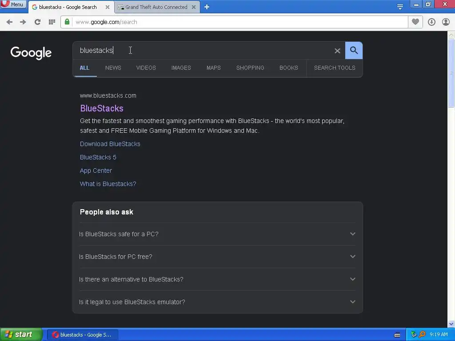This screenshot has height=341, width=455.
Task: Open the tab menu icon in title bar
Action: click(x=400, y=7)
